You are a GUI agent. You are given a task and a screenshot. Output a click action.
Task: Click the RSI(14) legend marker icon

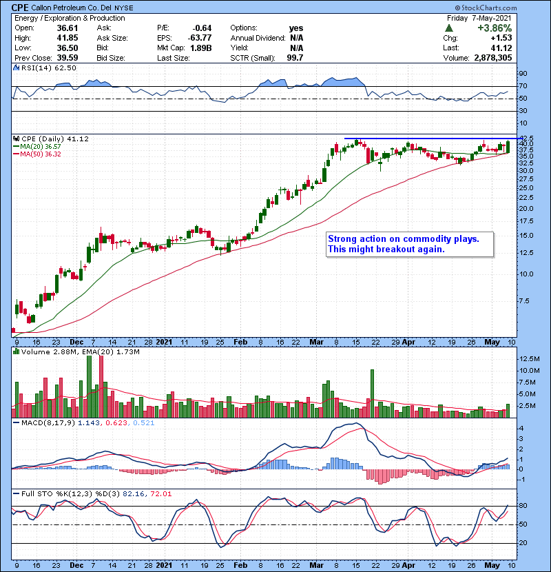[17, 68]
